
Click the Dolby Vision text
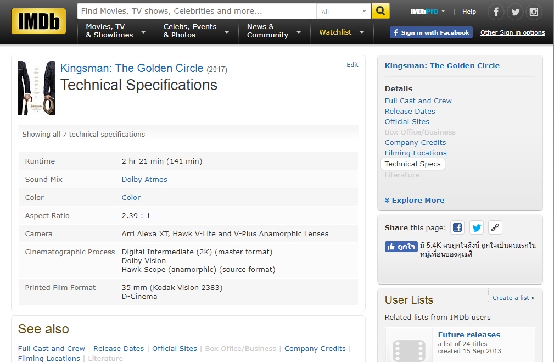143,260
